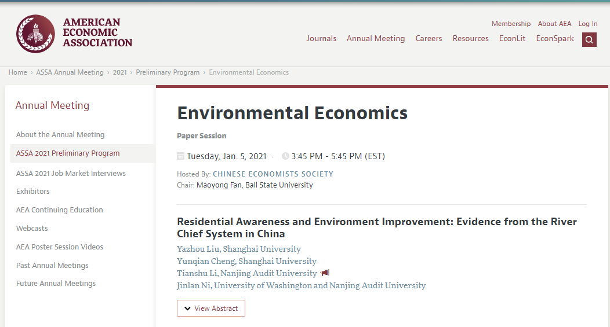Open the Past Annual Meetings sidebar link
This screenshot has width=610, height=327.
[52, 265]
